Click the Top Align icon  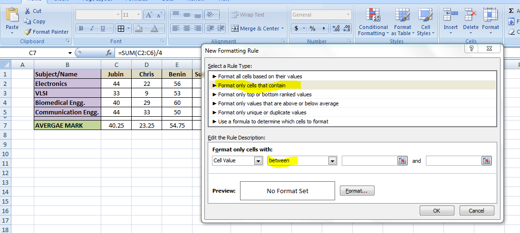176,15
